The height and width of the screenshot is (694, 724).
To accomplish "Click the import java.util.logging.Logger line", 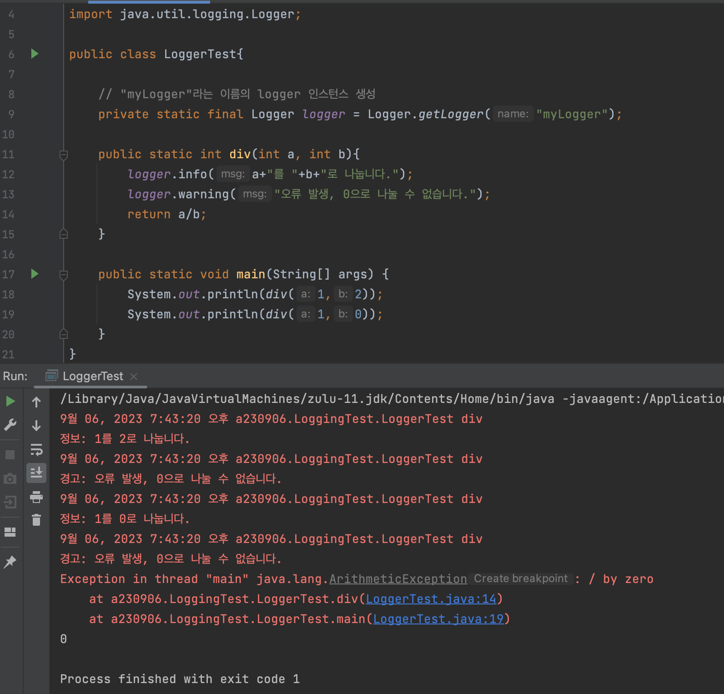I will [185, 14].
